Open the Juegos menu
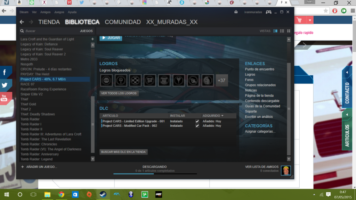The height and width of the screenshot is (200, 356). (x=59, y=12)
